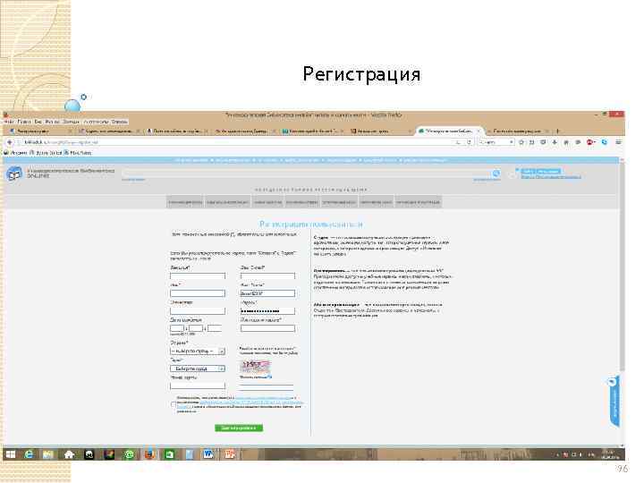Click the login field with entered text
The width and height of the screenshot is (644, 483).
[x=267, y=293]
